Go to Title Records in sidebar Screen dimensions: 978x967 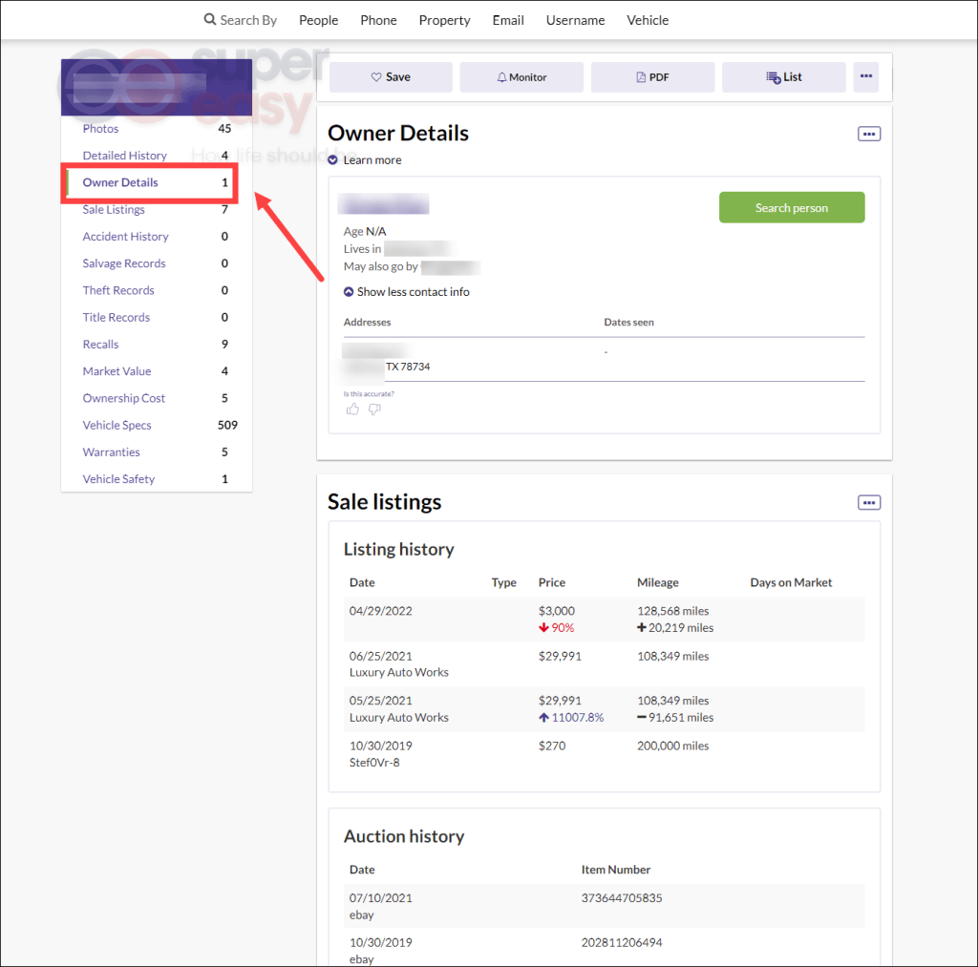click(116, 317)
